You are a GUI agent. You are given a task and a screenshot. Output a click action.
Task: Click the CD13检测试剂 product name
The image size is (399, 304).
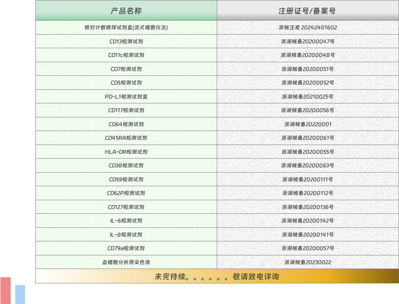pyautogui.click(x=126, y=42)
